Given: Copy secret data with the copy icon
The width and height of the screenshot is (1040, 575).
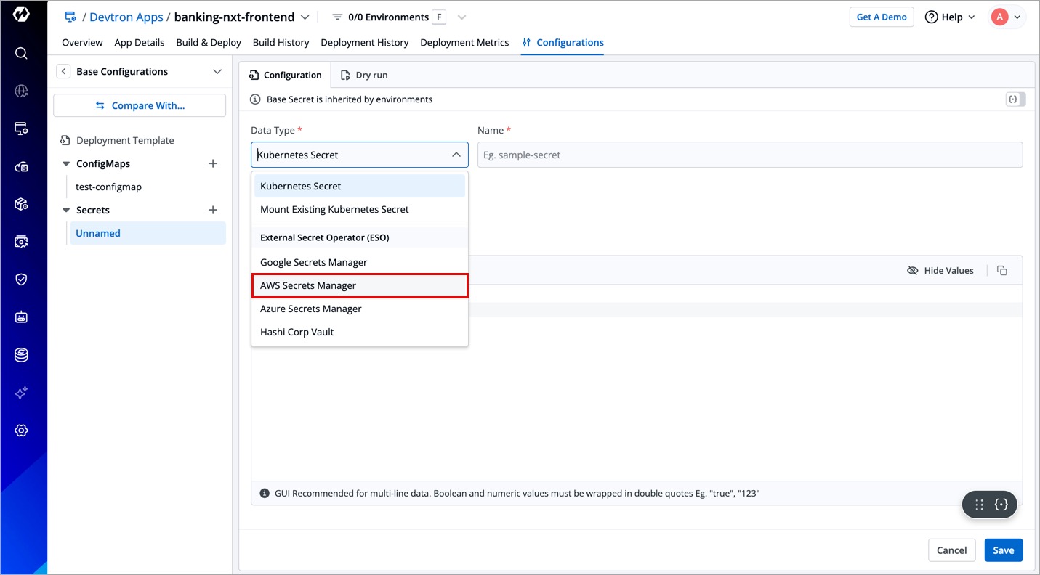Looking at the screenshot, I should pyautogui.click(x=1002, y=271).
